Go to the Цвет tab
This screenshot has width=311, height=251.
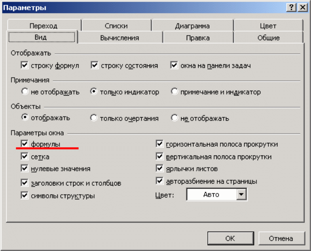268,26
